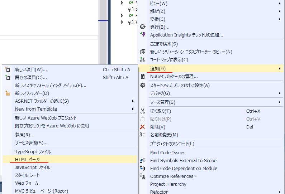Screen dimensions: 285x194
Task: Click the Find Code Dependent on Module icon
Action: coord(143,168)
